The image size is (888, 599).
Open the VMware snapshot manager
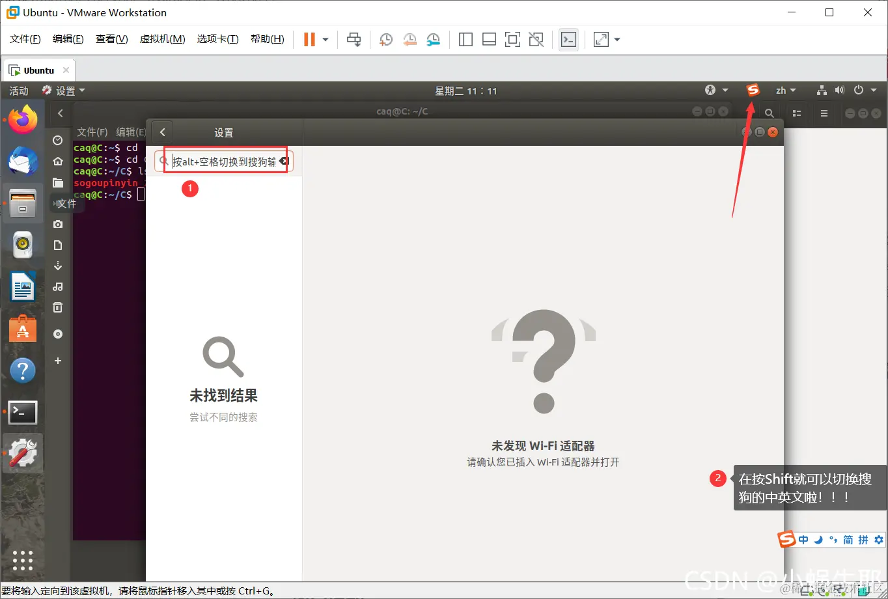pos(433,40)
